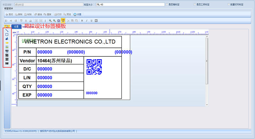Image resolution: width=255 pixels, height=139 pixels.
Task: Click the 标签大小 field showing 78, 45
Action: [130, 4]
